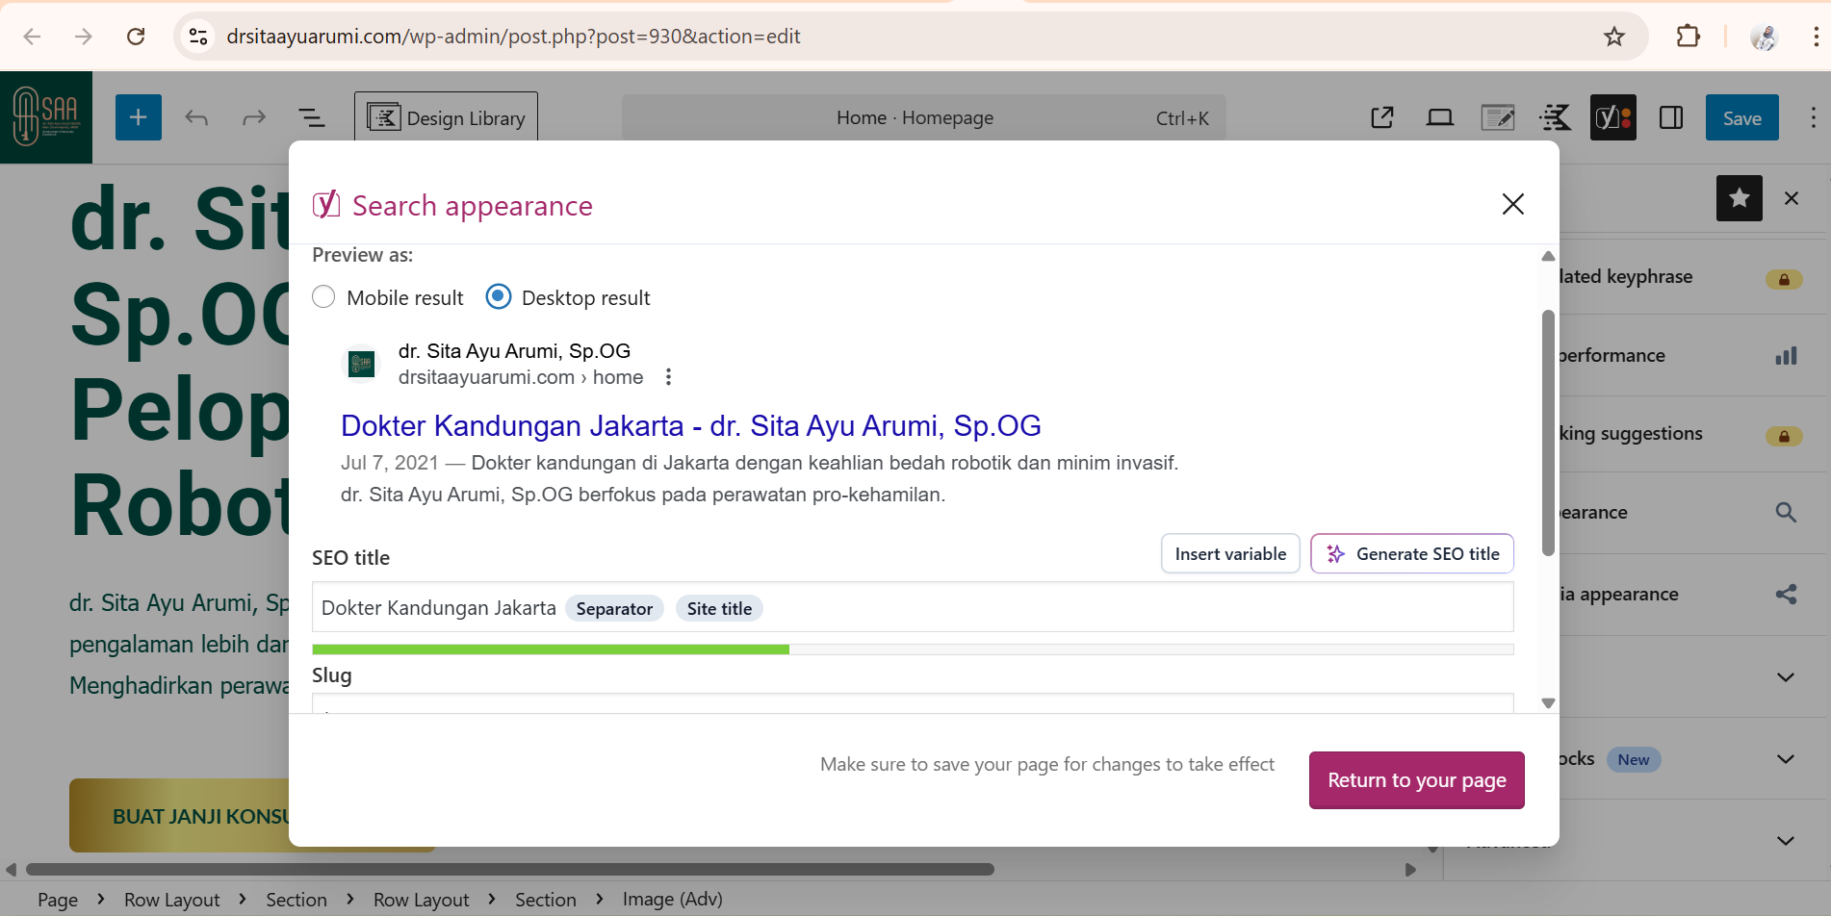Viewport: 1831px width, 916px height.
Task: Open the Kadence blocks controls icon
Action: pyautogui.click(x=1556, y=117)
